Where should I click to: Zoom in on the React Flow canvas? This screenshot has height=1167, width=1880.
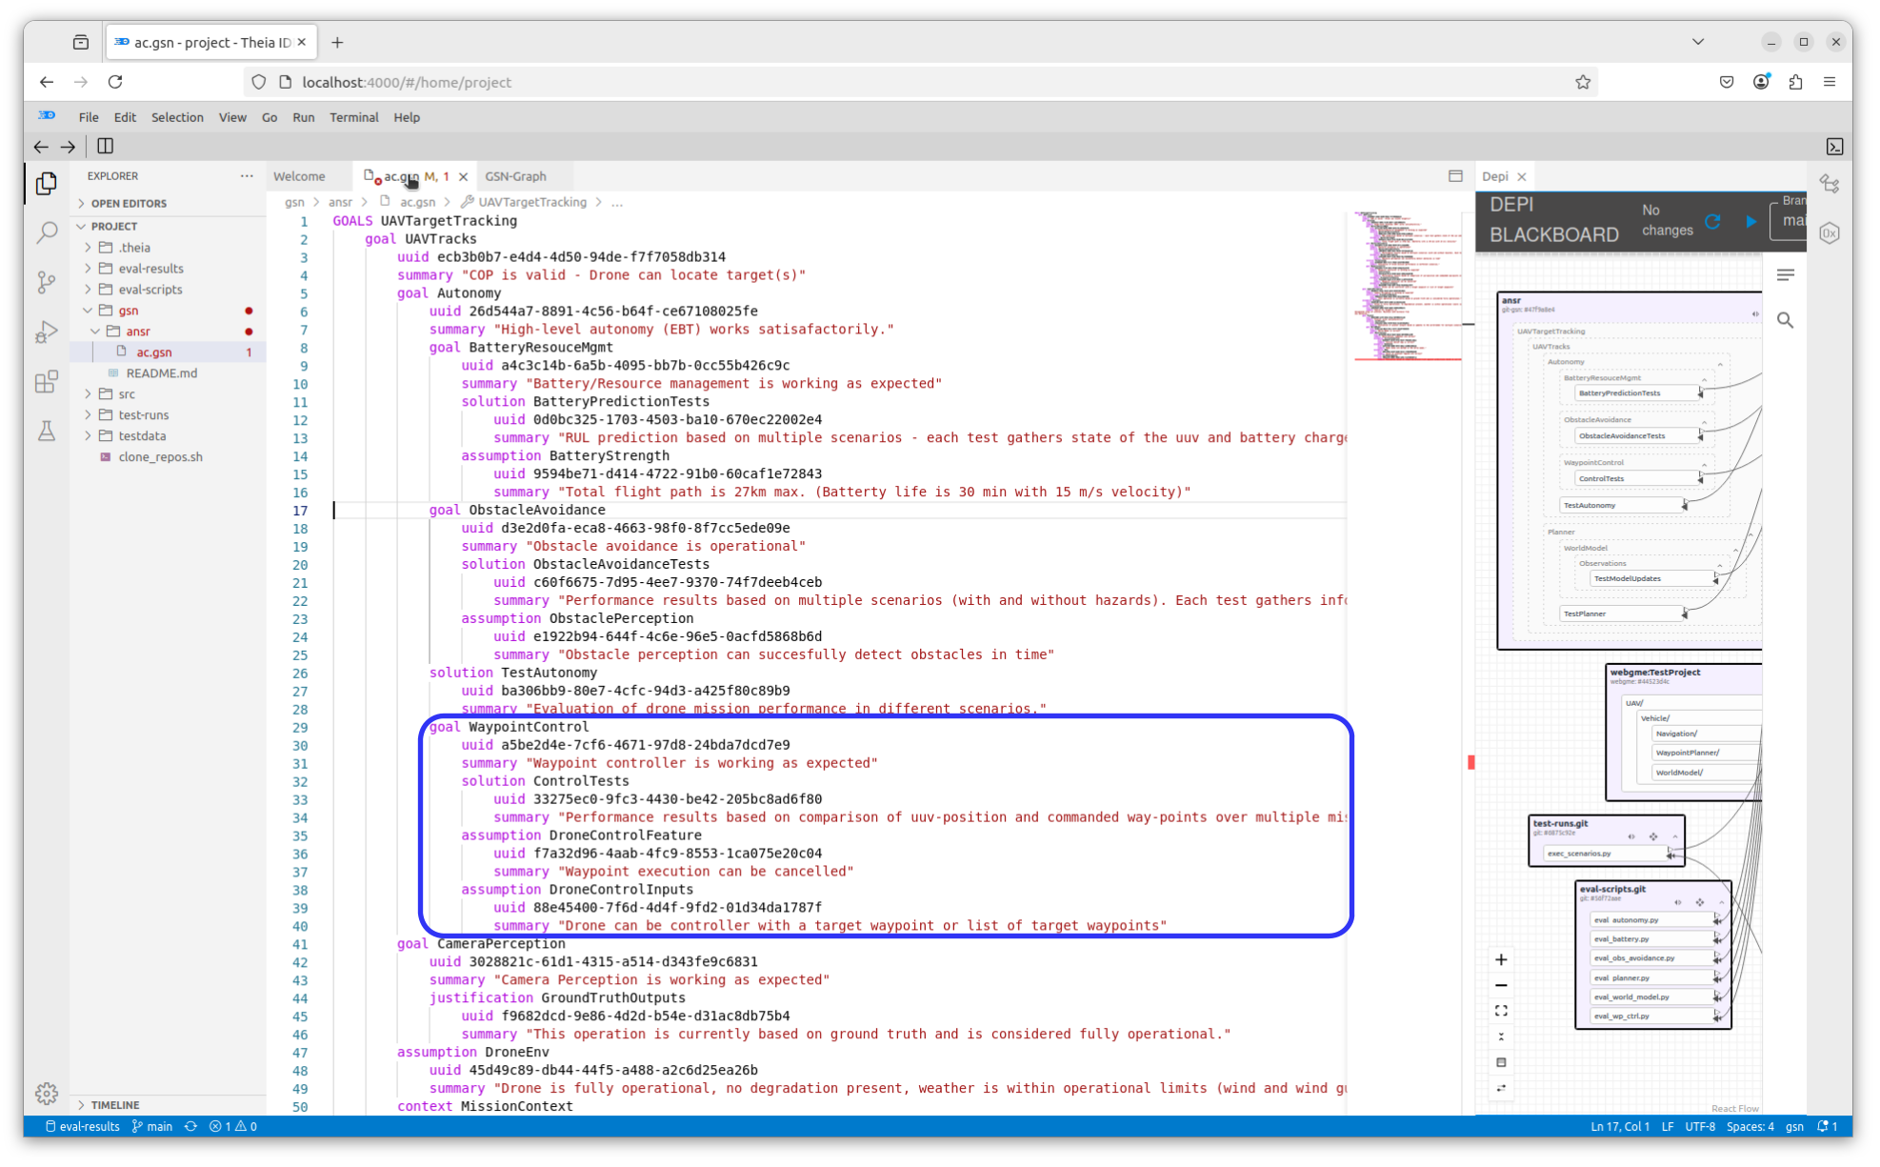1501,960
